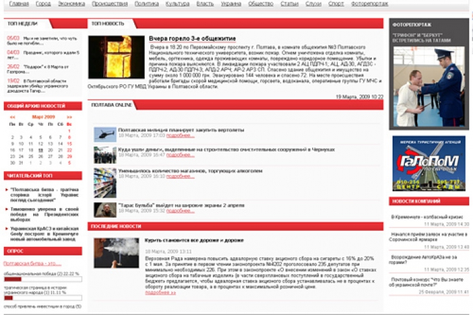Click 'подробнее' under the cigarette excise article
473x315 pixels.
tap(160, 292)
